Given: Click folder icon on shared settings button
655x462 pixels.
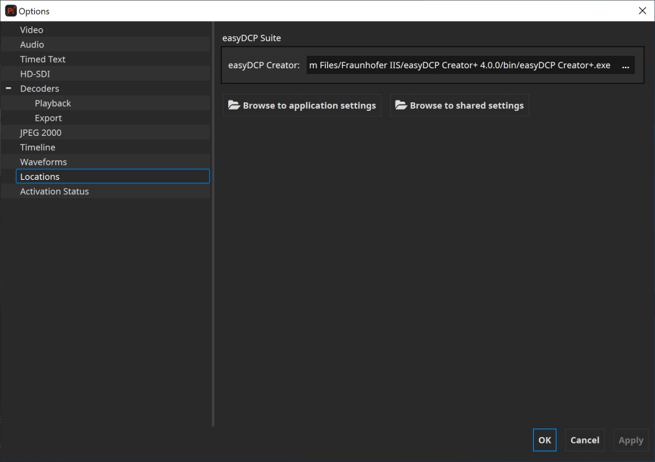Looking at the screenshot, I should (401, 105).
